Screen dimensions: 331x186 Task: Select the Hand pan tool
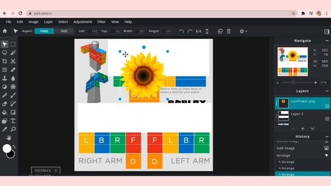9,138
